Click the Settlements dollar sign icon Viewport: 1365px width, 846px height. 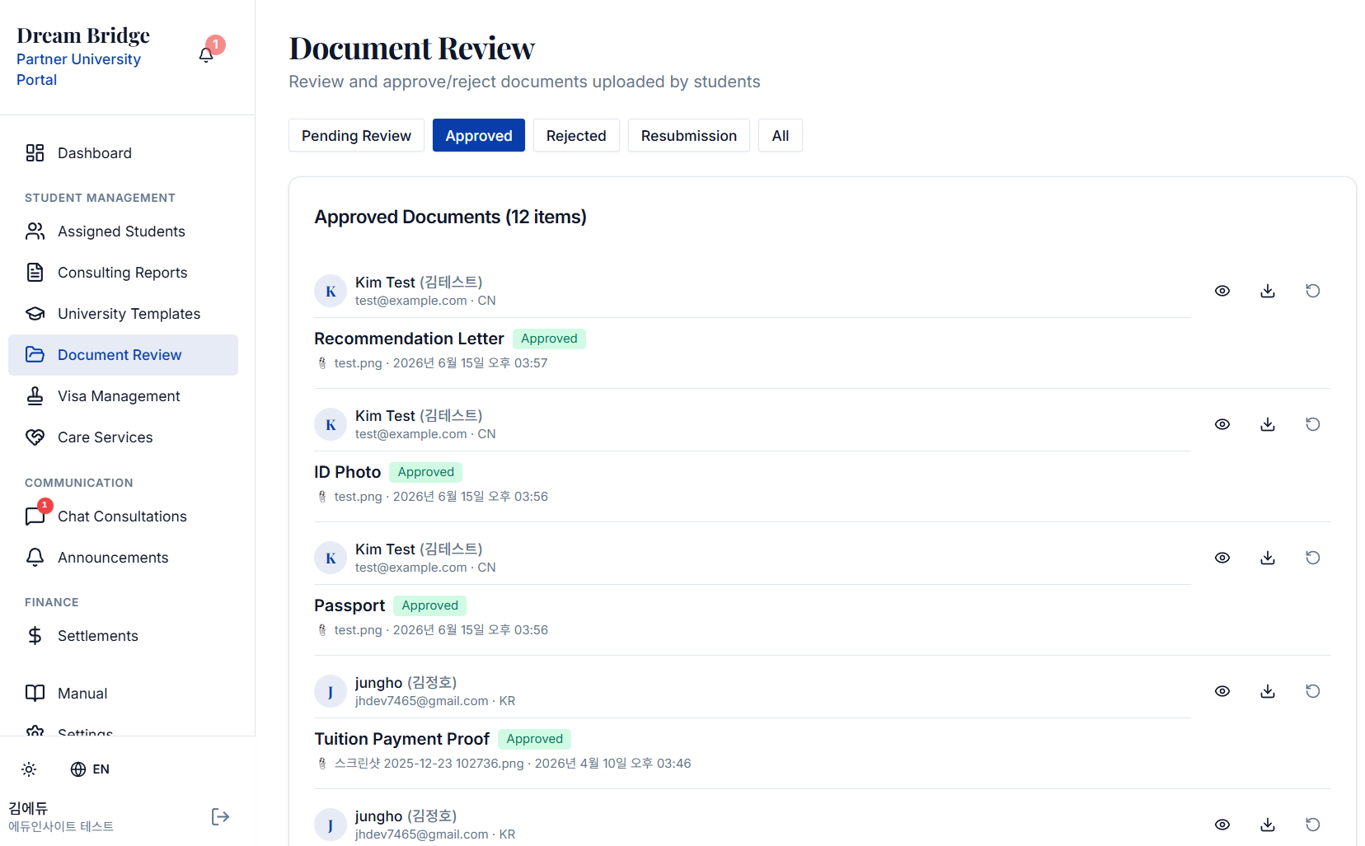click(x=35, y=636)
